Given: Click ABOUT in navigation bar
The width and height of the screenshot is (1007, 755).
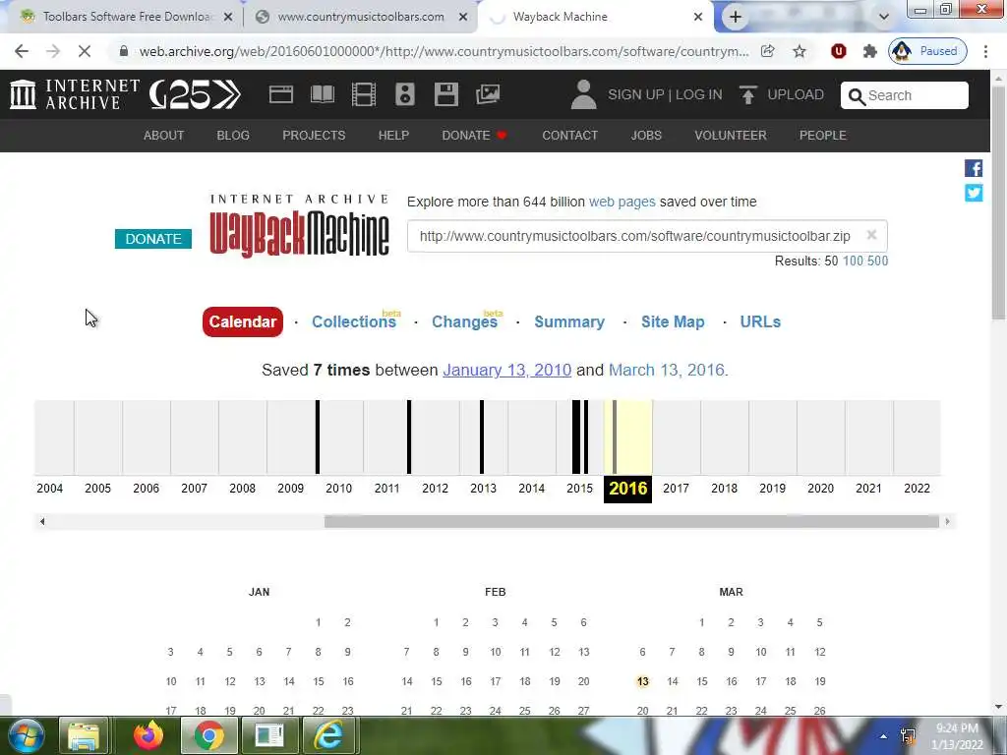Looking at the screenshot, I should coord(164,136).
